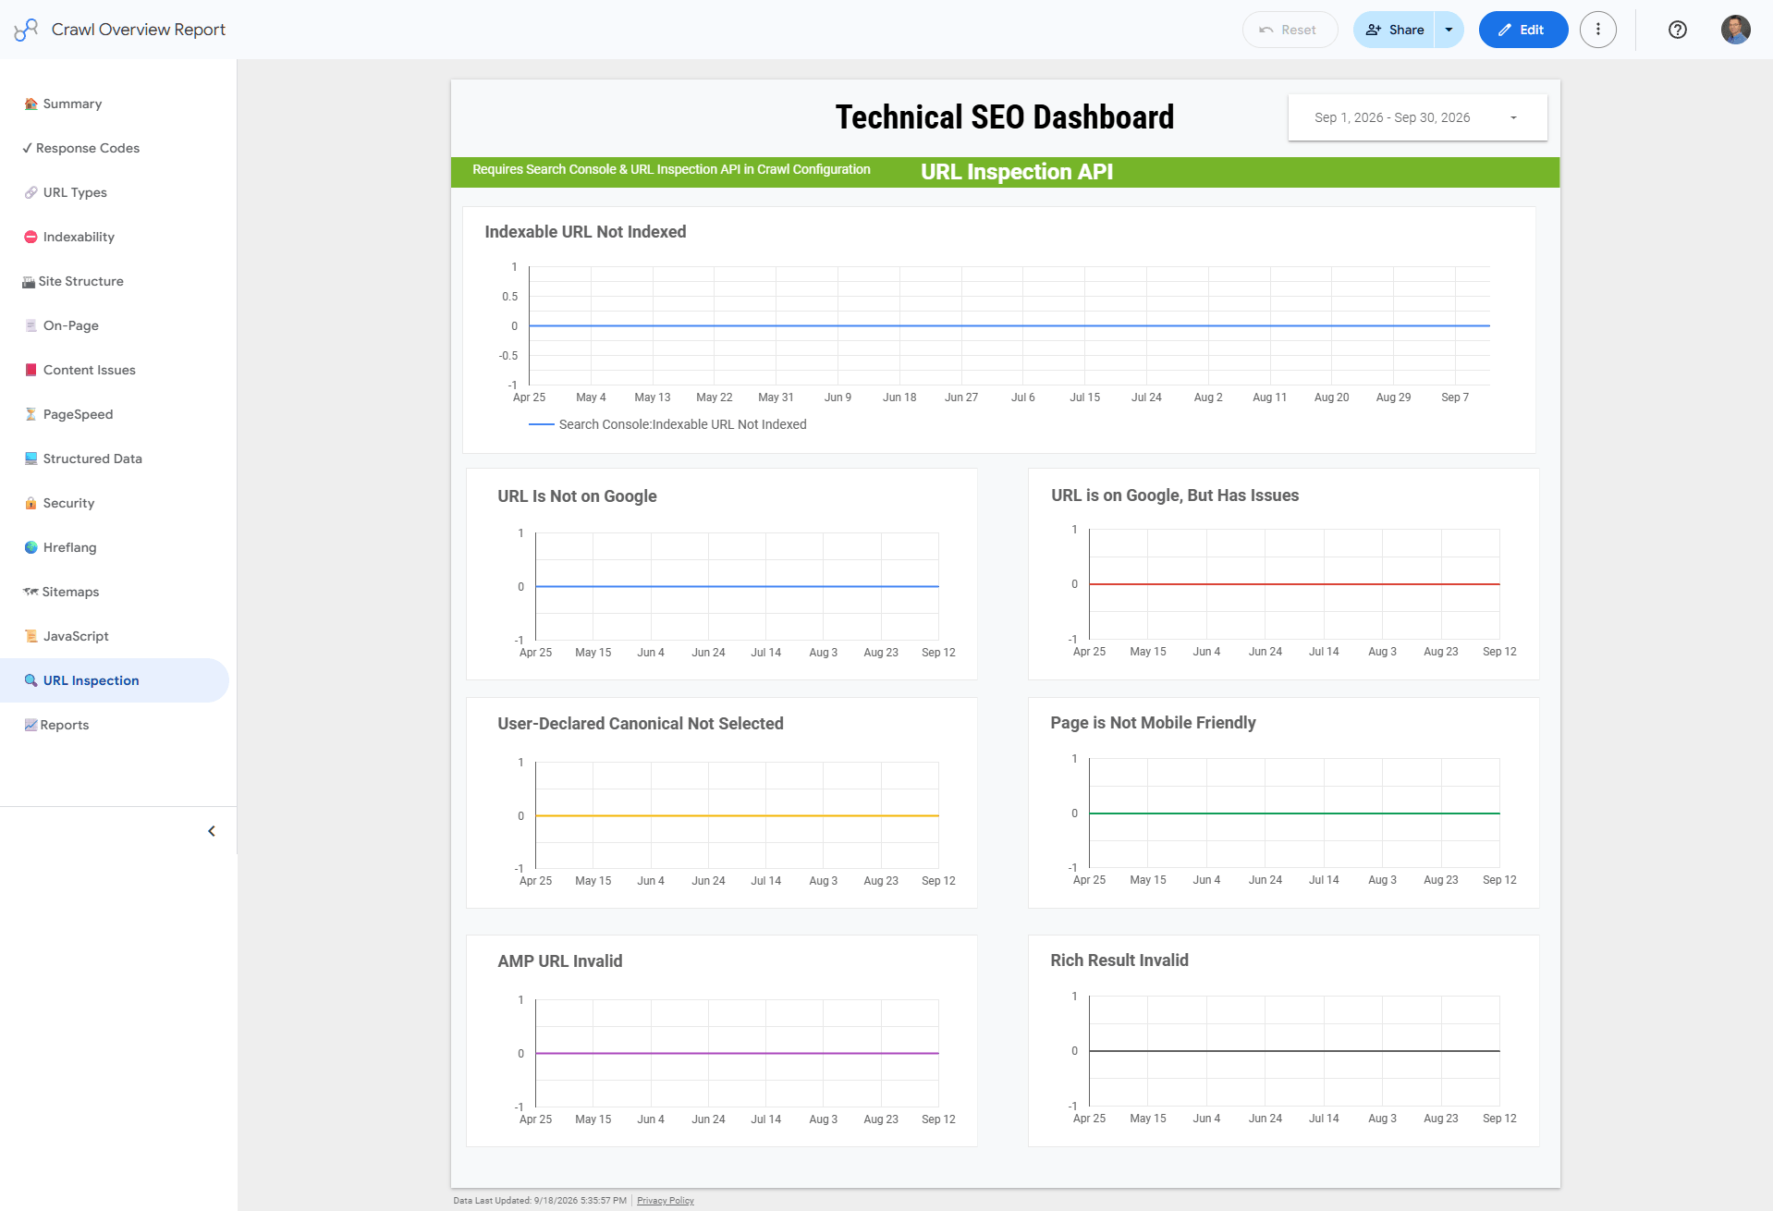Go to the Structured Data page

click(115, 459)
